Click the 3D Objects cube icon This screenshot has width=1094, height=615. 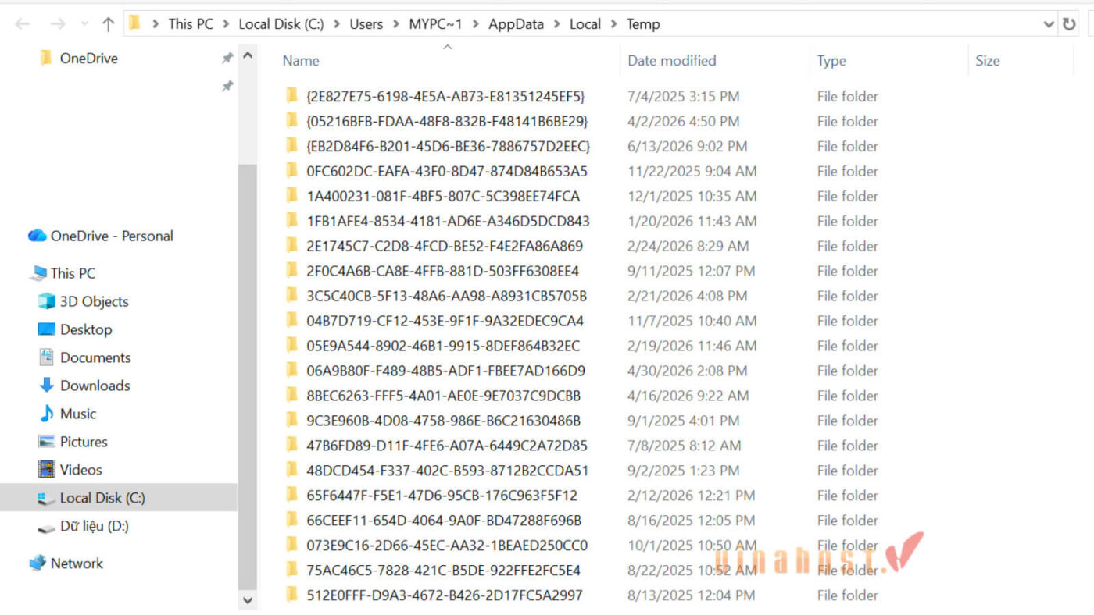47,301
